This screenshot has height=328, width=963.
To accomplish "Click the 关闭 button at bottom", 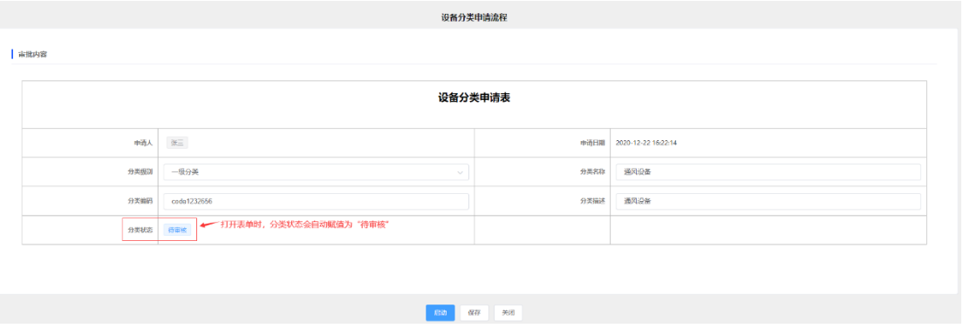I will tap(508, 312).
